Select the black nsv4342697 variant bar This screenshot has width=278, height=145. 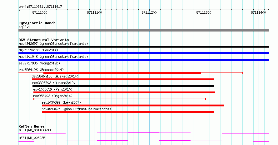pyautogui.click(x=144, y=47)
